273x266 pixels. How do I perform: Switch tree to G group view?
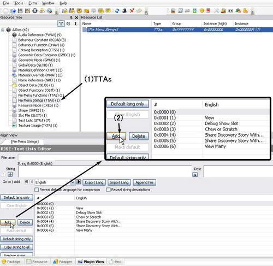[x=68, y=23]
